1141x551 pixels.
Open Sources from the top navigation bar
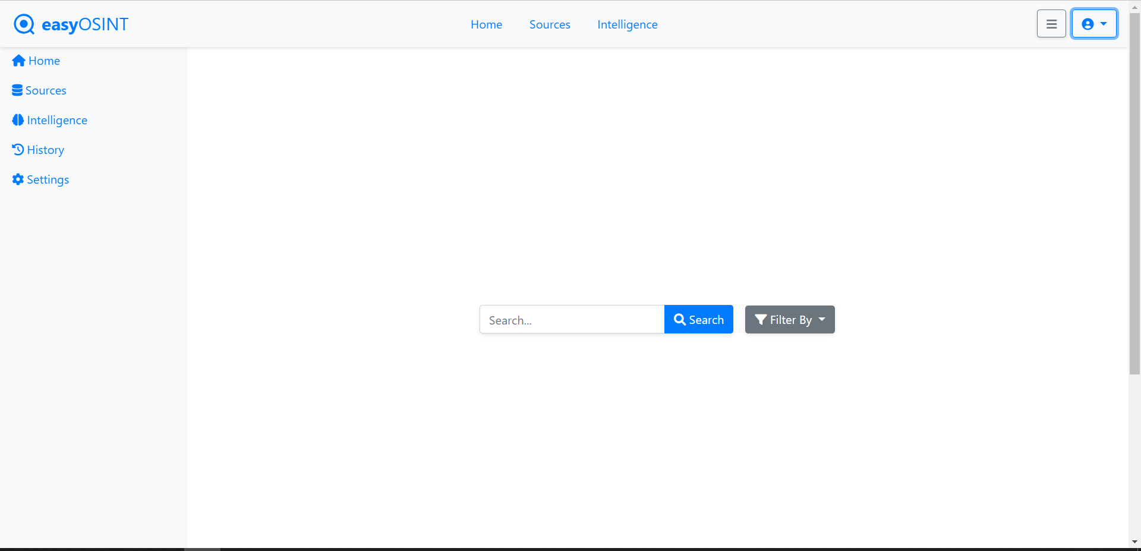pyautogui.click(x=550, y=24)
